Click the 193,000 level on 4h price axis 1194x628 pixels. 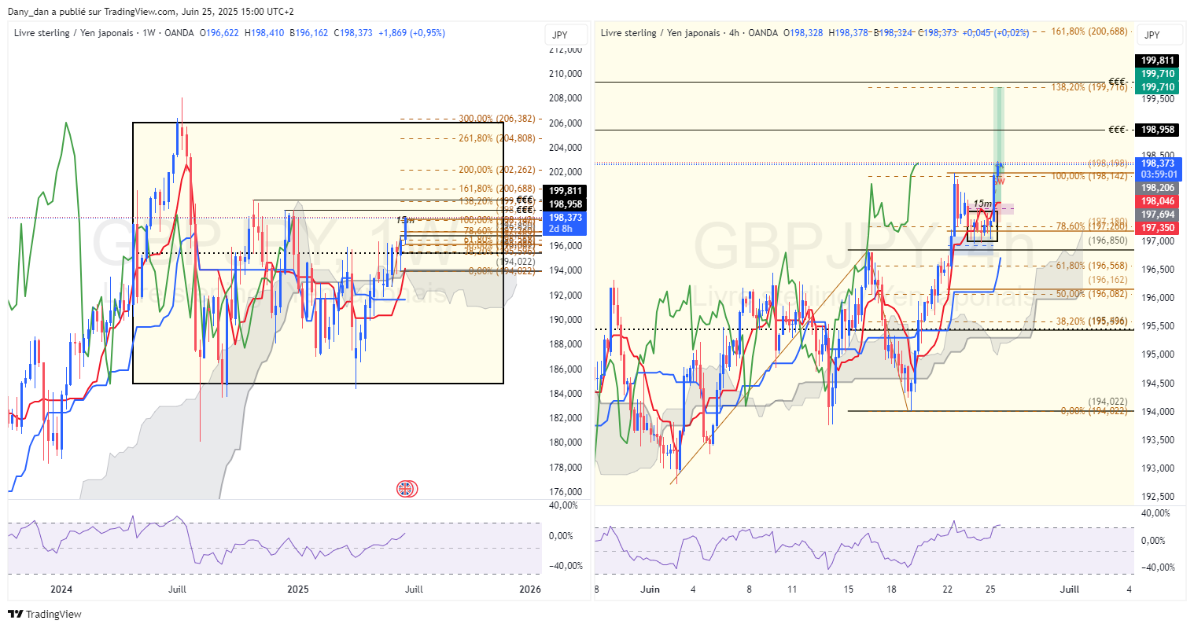[x=1158, y=468]
